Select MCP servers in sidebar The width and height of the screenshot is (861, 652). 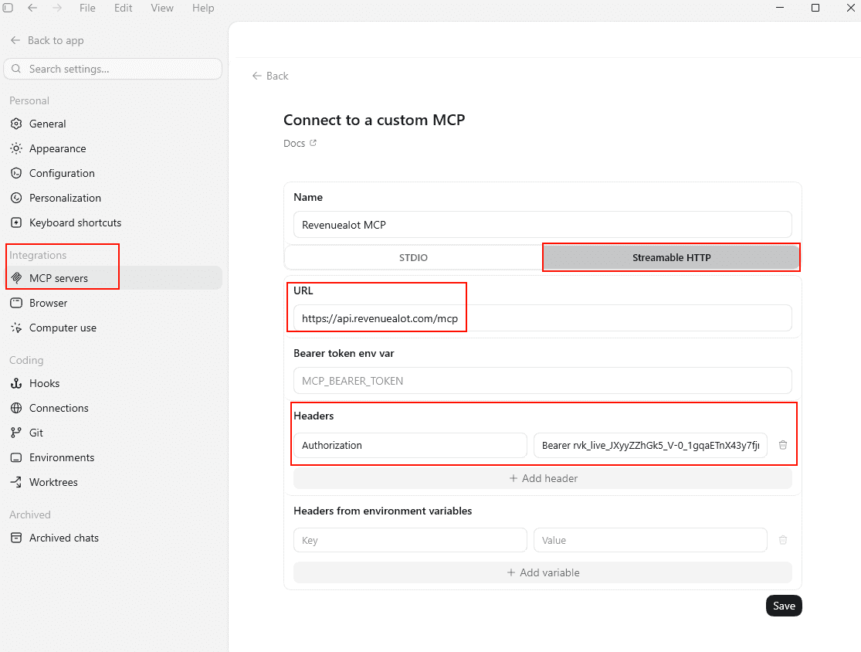pos(113,278)
